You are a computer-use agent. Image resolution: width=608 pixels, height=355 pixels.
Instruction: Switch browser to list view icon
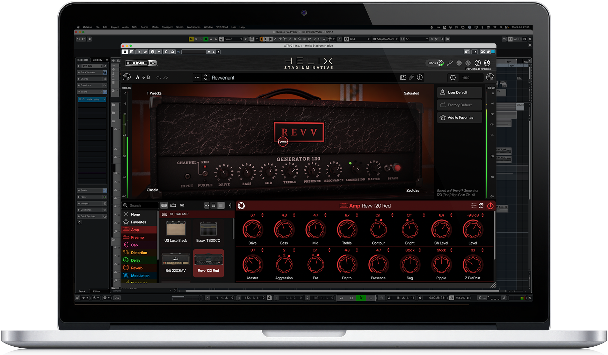(214, 205)
